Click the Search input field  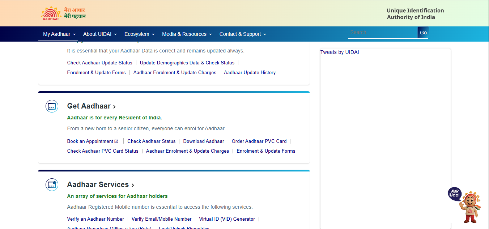point(383,32)
